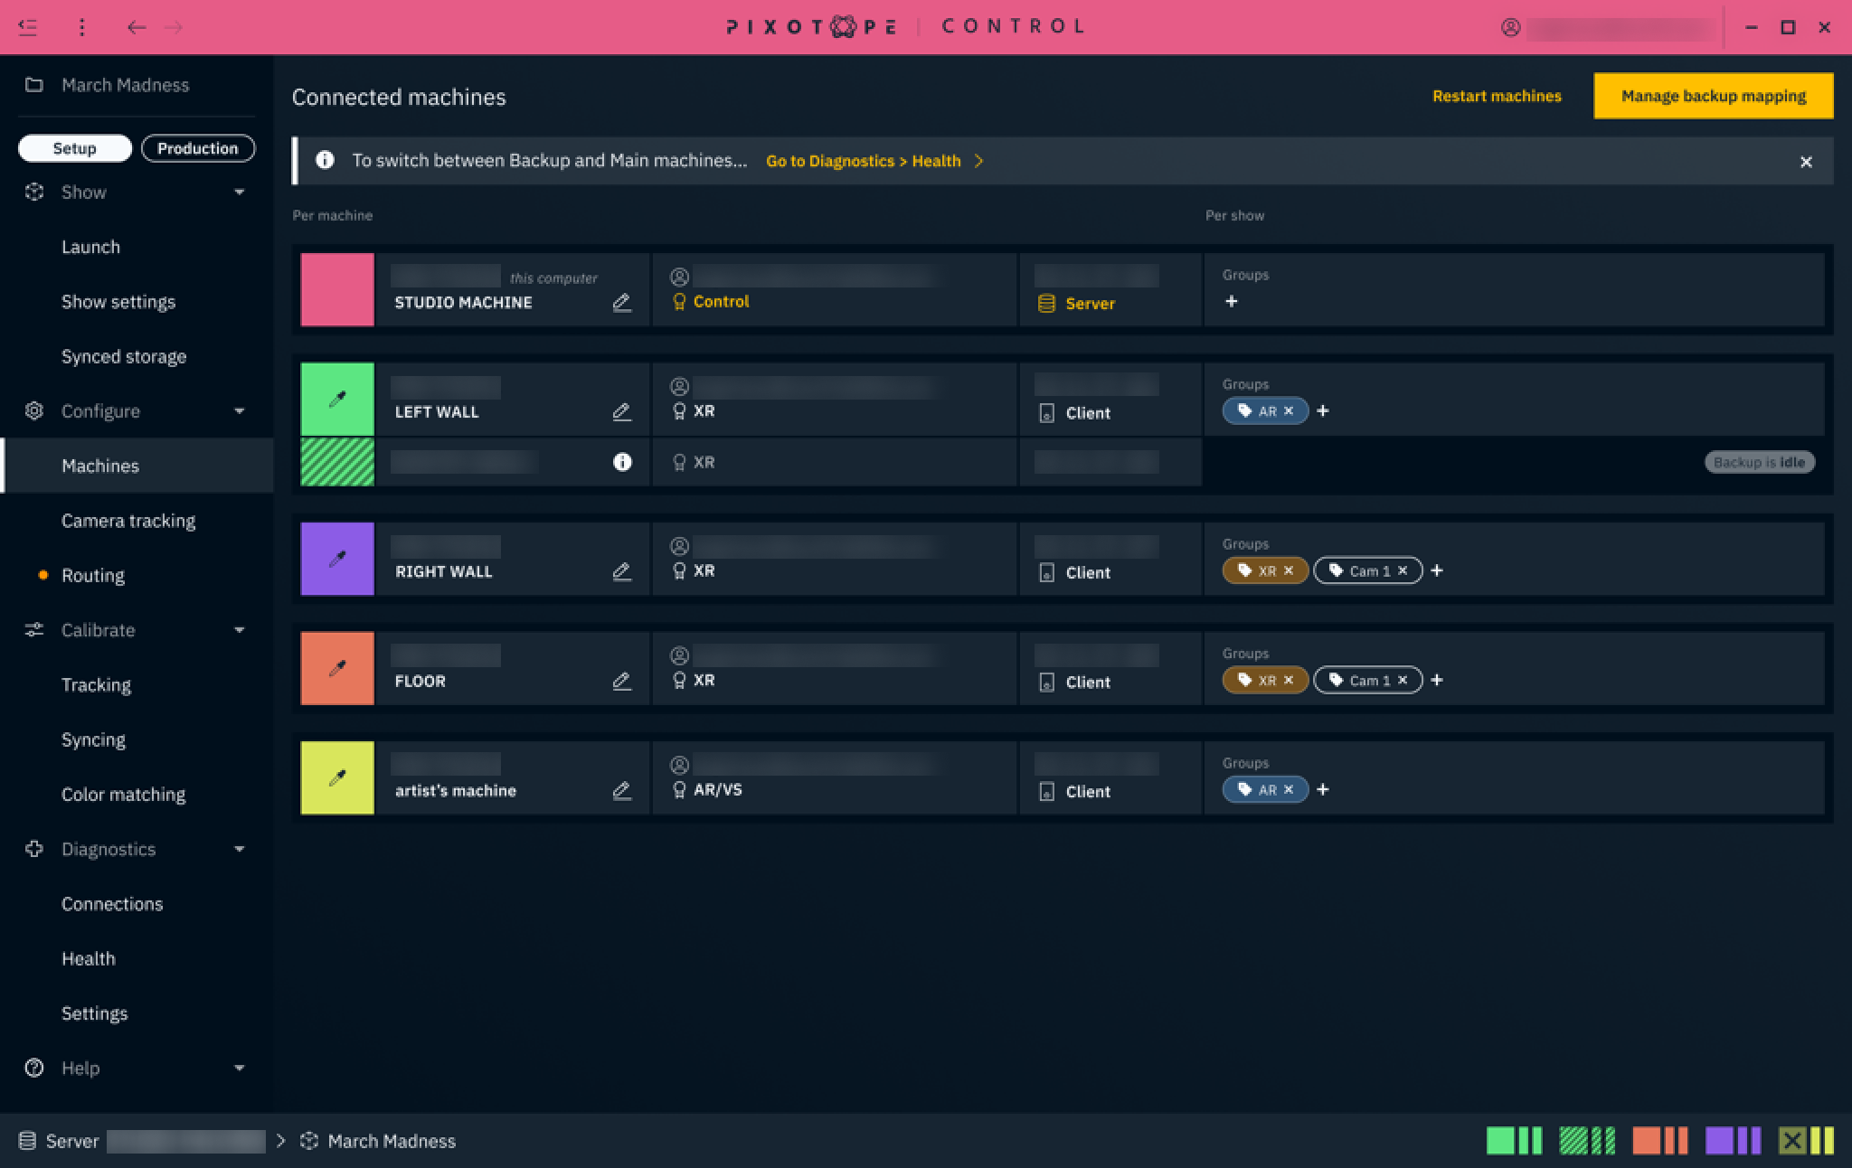Dismiss the backup info banner
This screenshot has width=1852, height=1168.
[x=1805, y=162]
